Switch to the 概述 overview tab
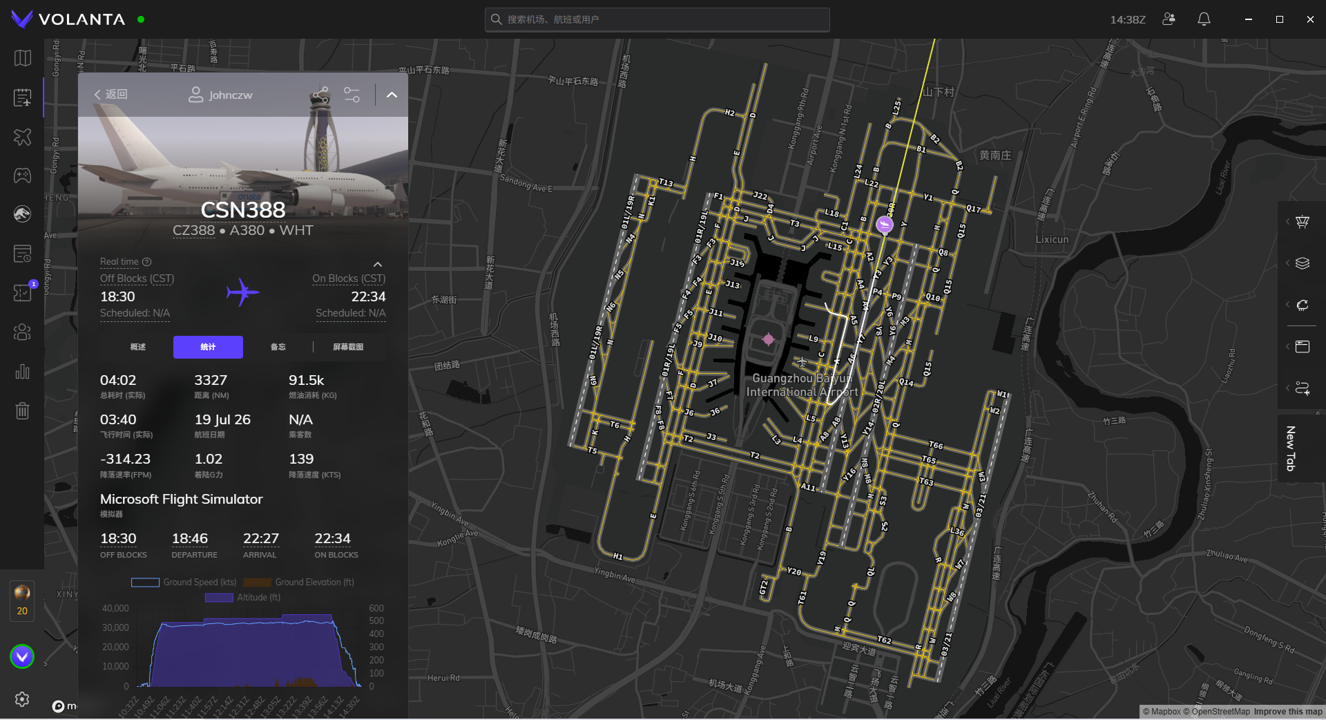The height and width of the screenshot is (720, 1326). (x=138, y=347)
